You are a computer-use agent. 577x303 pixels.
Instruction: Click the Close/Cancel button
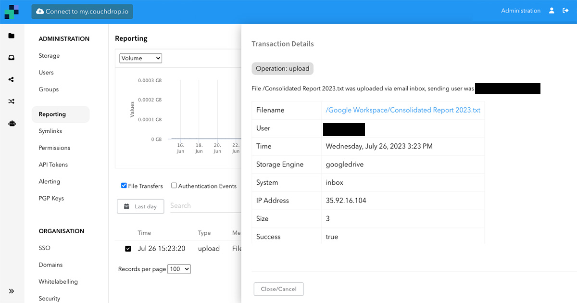[278, 289]
